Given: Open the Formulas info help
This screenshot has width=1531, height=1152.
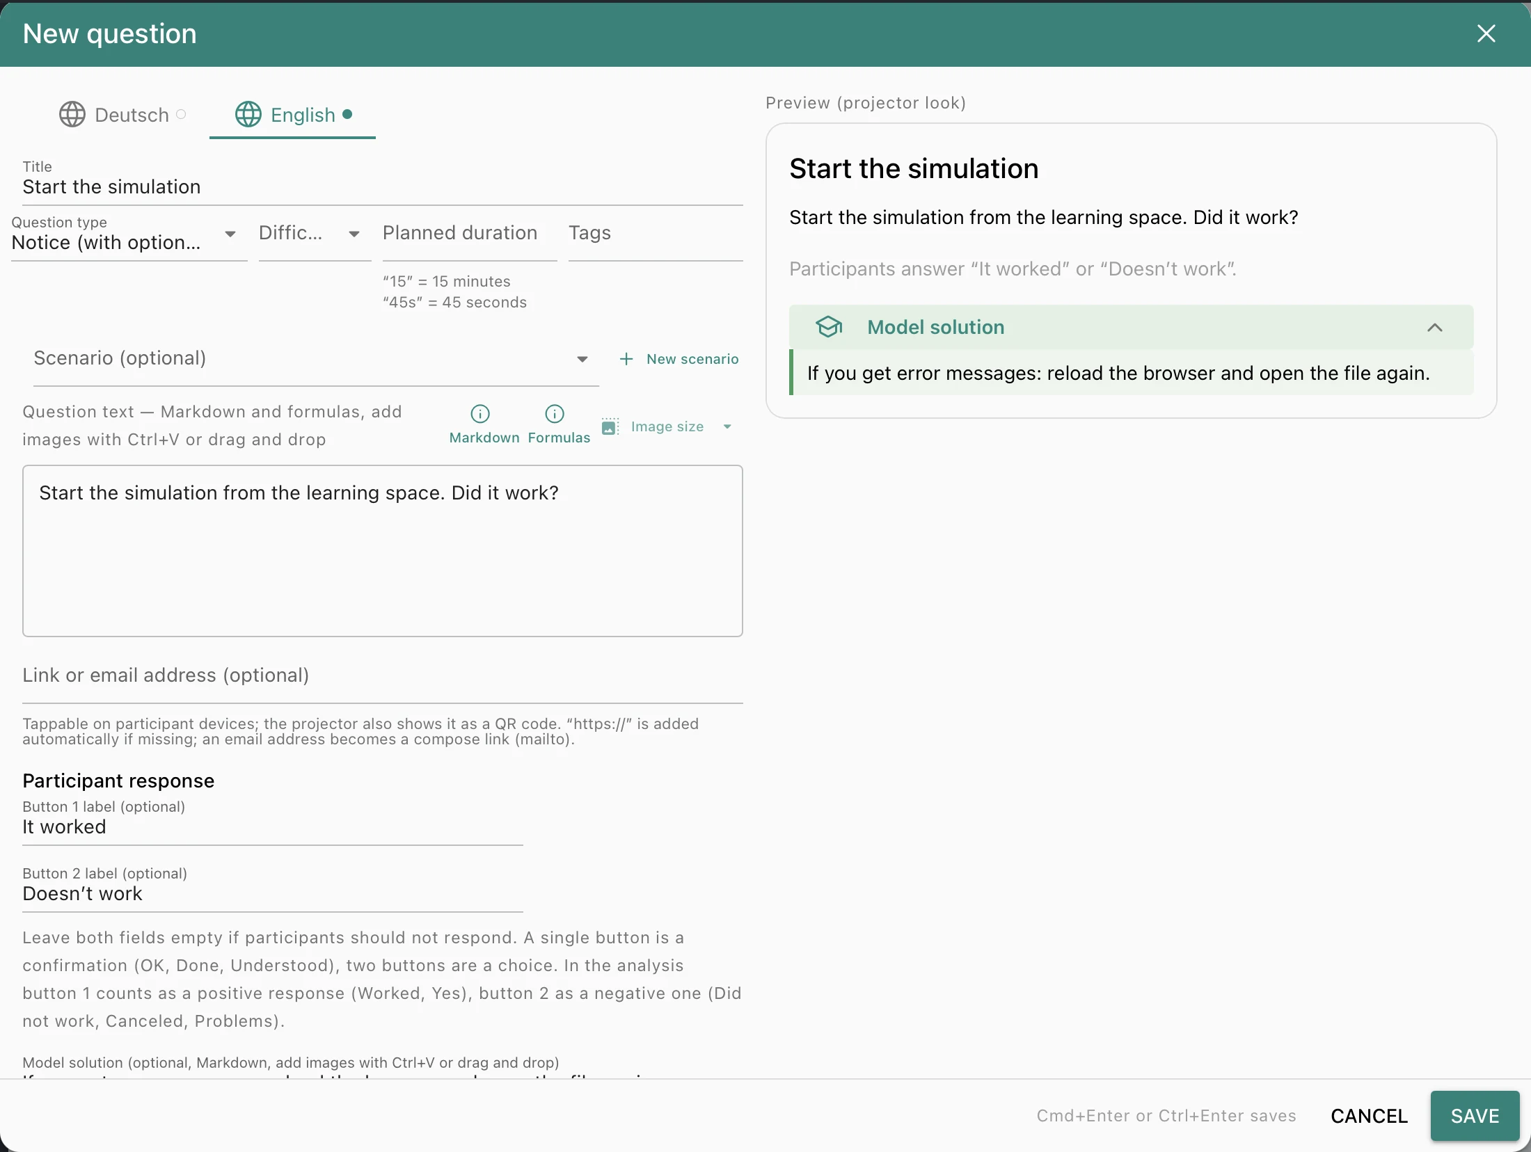Looking at the screenshot, I should tap(559, 424).
